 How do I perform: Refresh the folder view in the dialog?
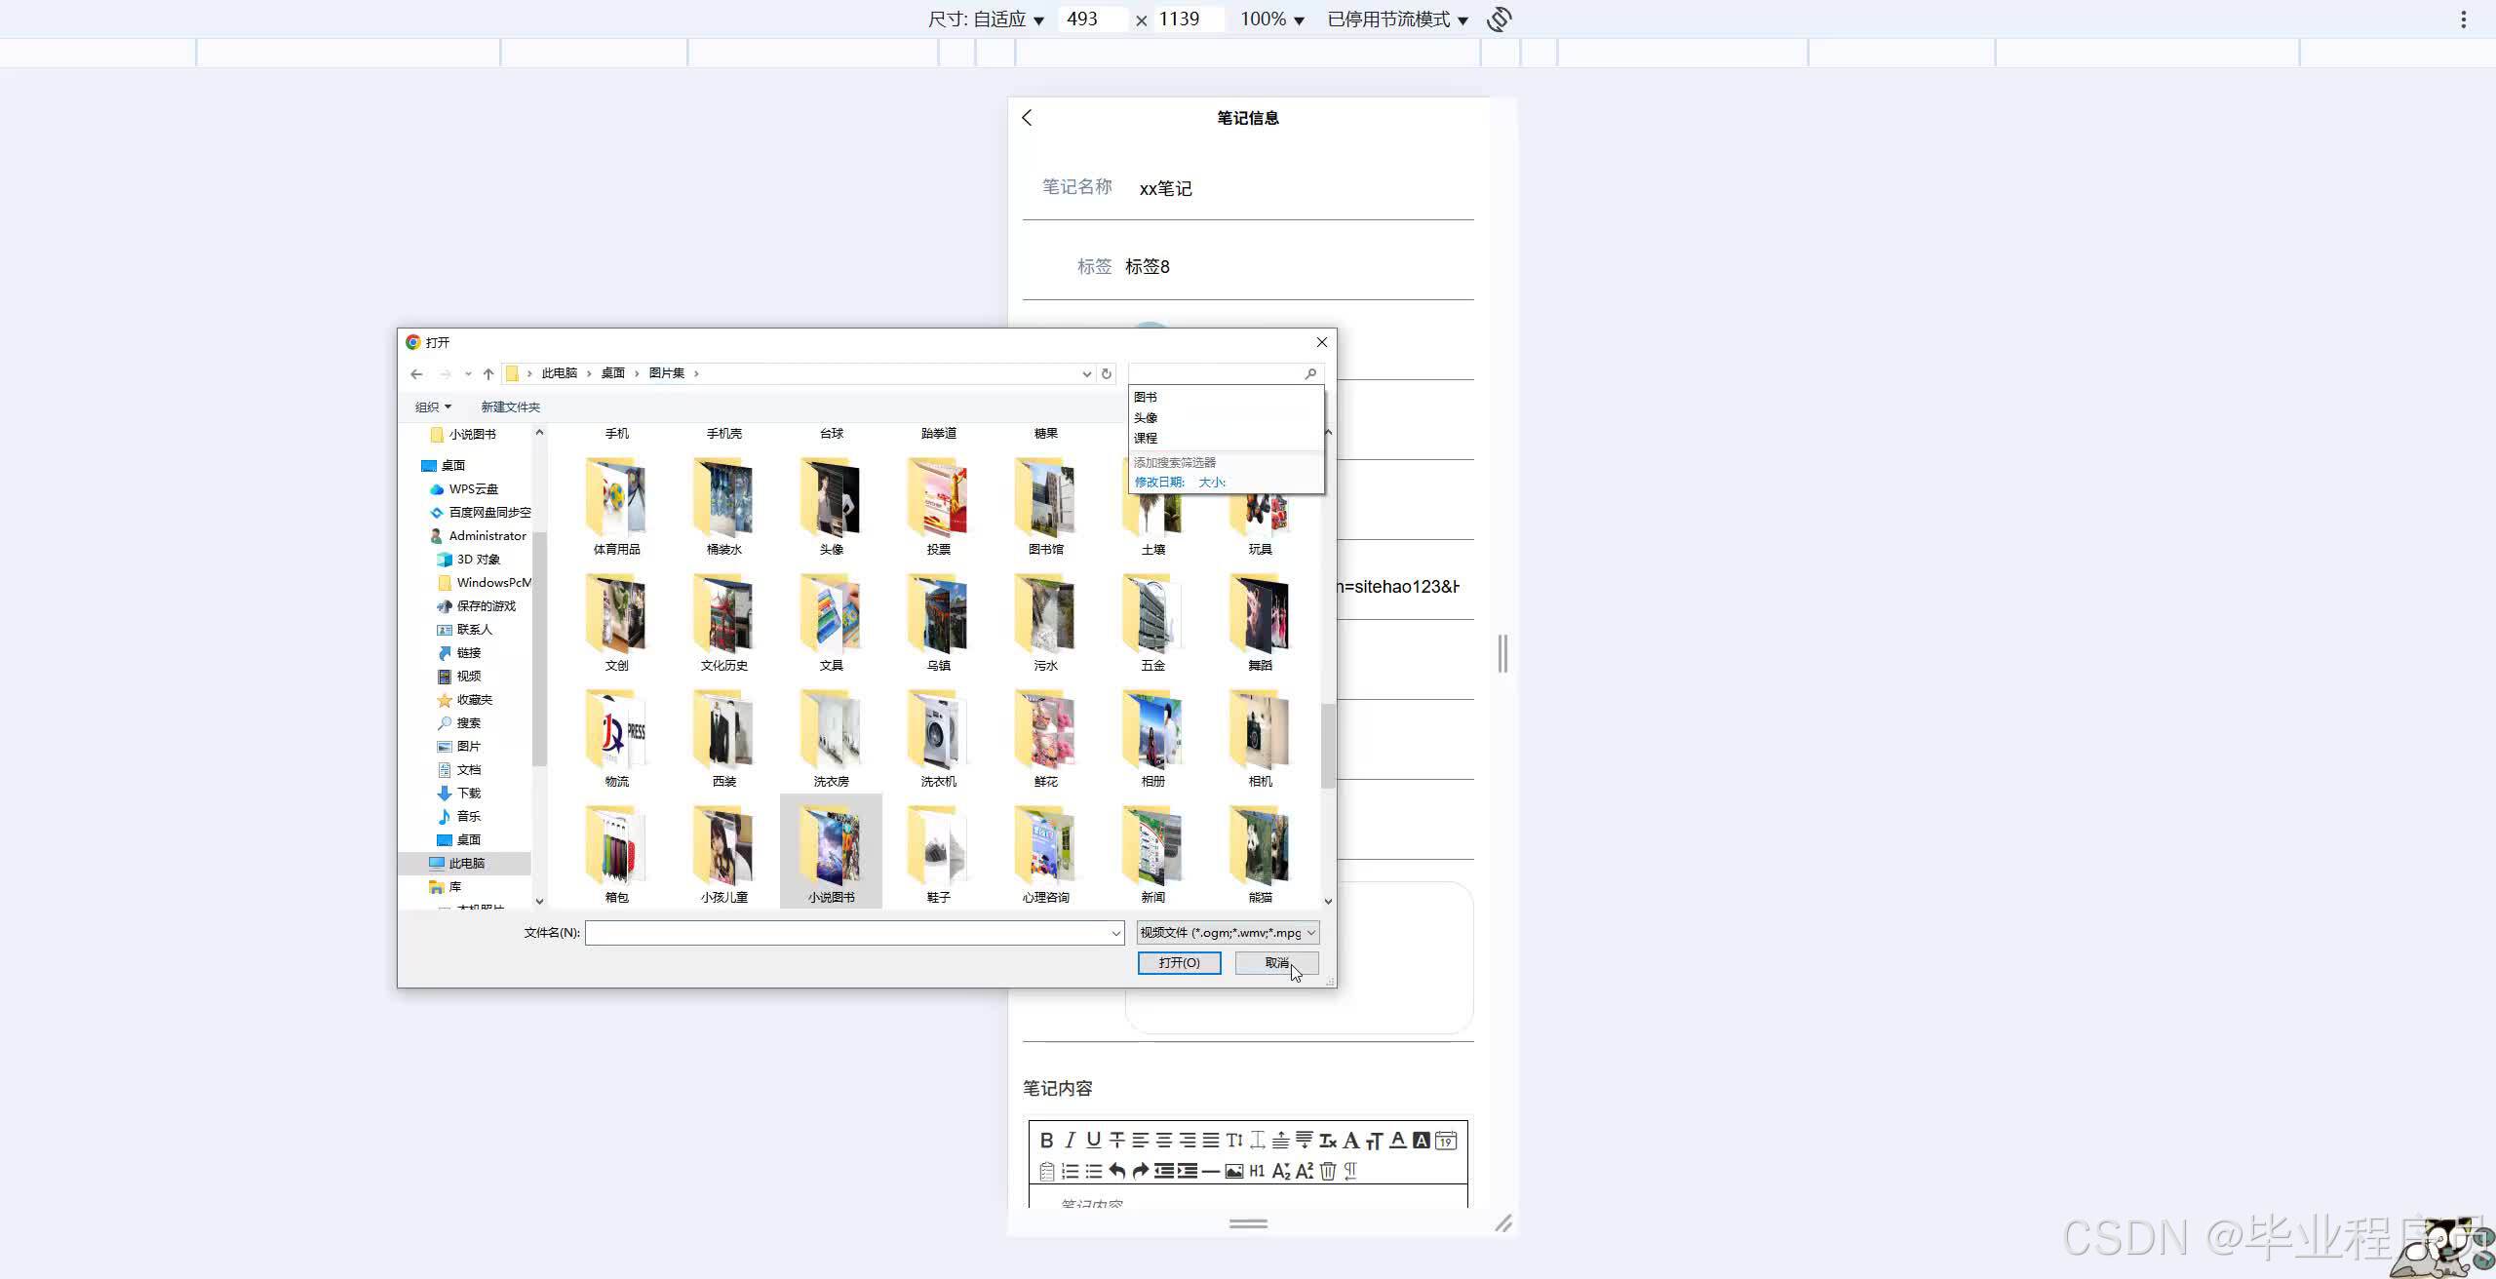click(1106, 374)
